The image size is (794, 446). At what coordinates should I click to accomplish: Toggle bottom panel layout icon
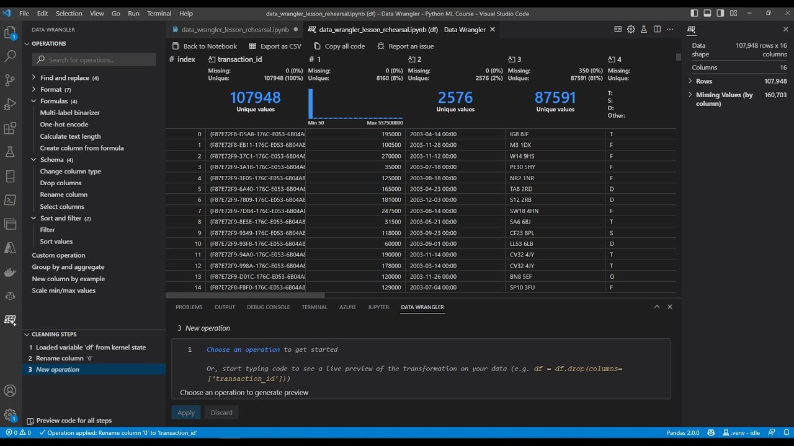point(707,13)
